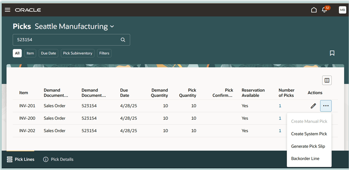This screenshot has width=349, height=170.
Task: Open Filters button
Action: click(x=104, y=53)
